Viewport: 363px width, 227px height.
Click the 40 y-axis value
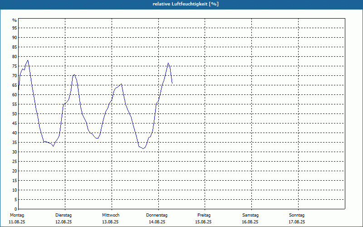[15, 133]
